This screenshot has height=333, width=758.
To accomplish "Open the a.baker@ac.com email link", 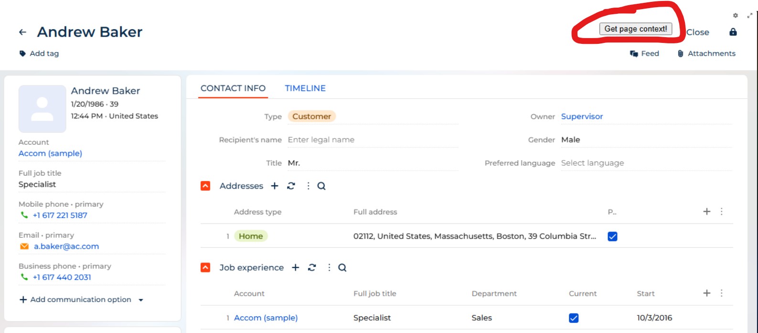I will tap(66, 246).
